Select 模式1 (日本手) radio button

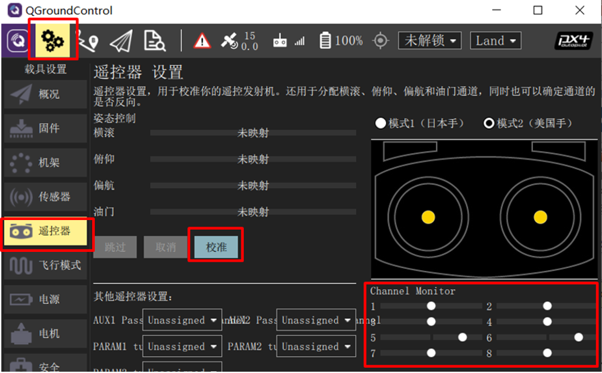(381, 124)
